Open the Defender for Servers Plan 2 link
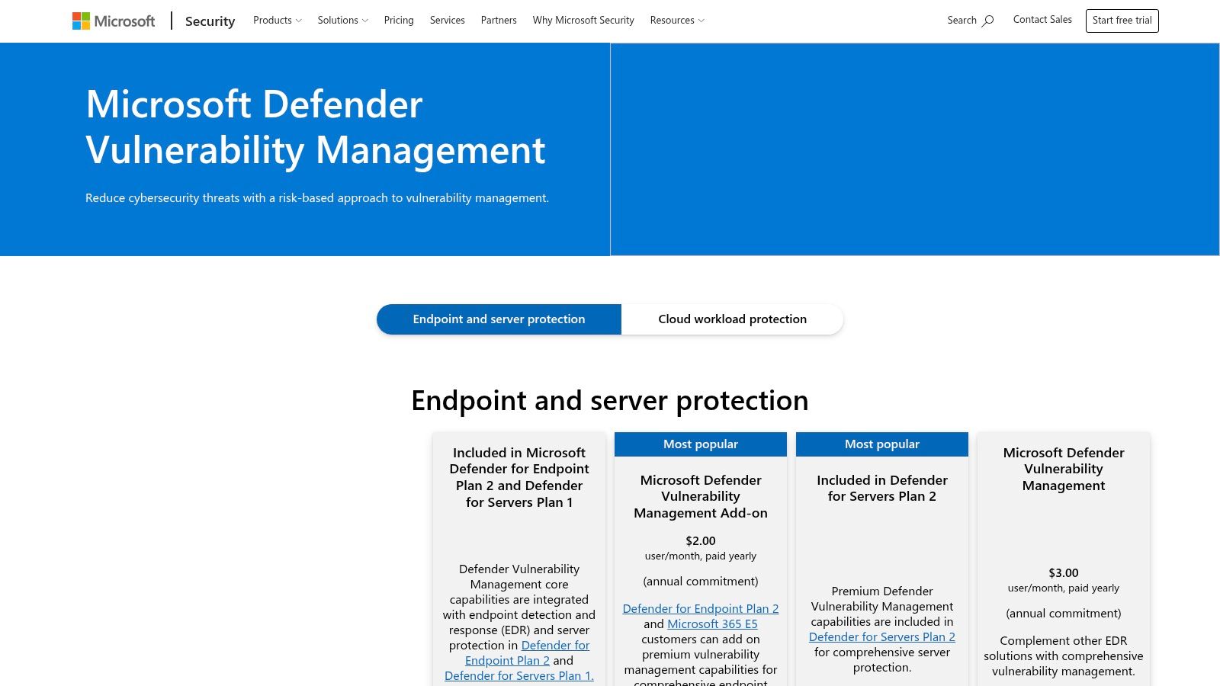Image resolution: width=1220 pixels, height=686 pixels. pos(881,636)
